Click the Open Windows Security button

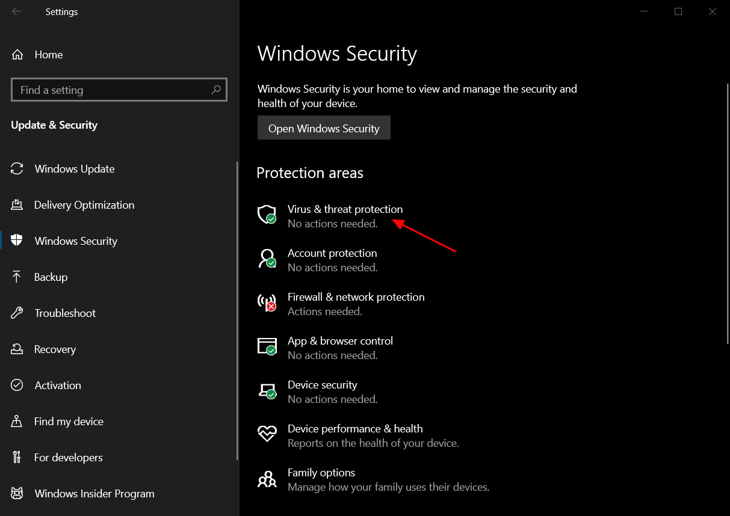(324, 128)
